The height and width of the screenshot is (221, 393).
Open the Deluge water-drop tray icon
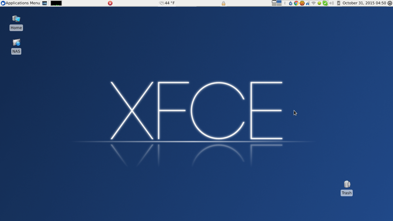pyautogui.click(x=291, y=3)
